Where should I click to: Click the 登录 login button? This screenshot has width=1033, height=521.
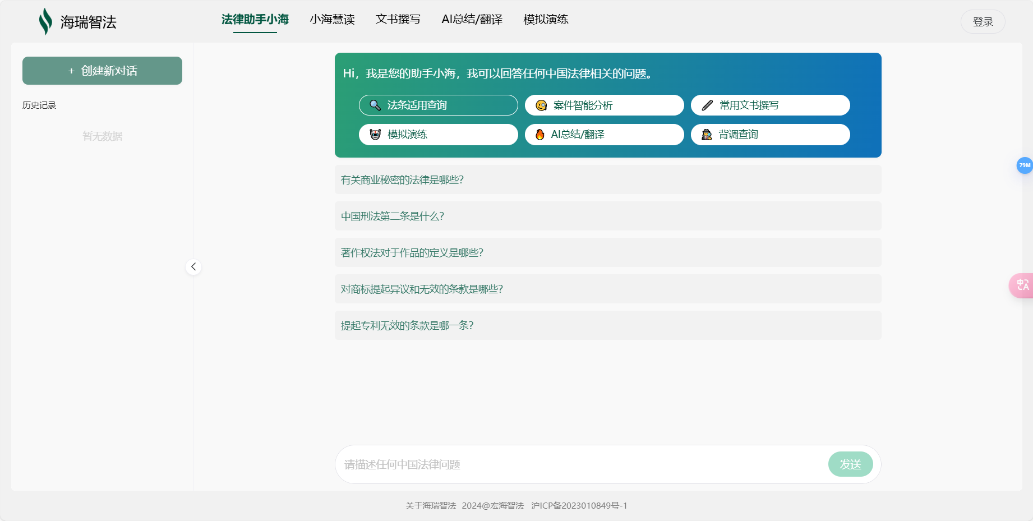983,21
